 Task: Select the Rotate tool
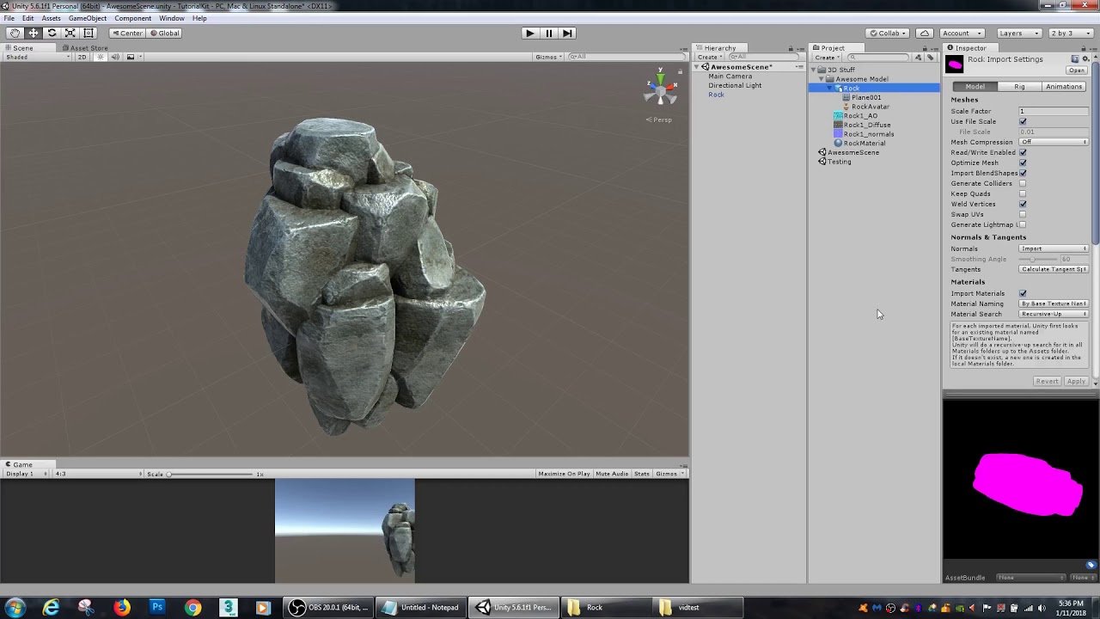52,33
